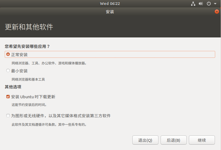Click the power icon in top bar
221x150 pixels.
(x=209, y=4)
